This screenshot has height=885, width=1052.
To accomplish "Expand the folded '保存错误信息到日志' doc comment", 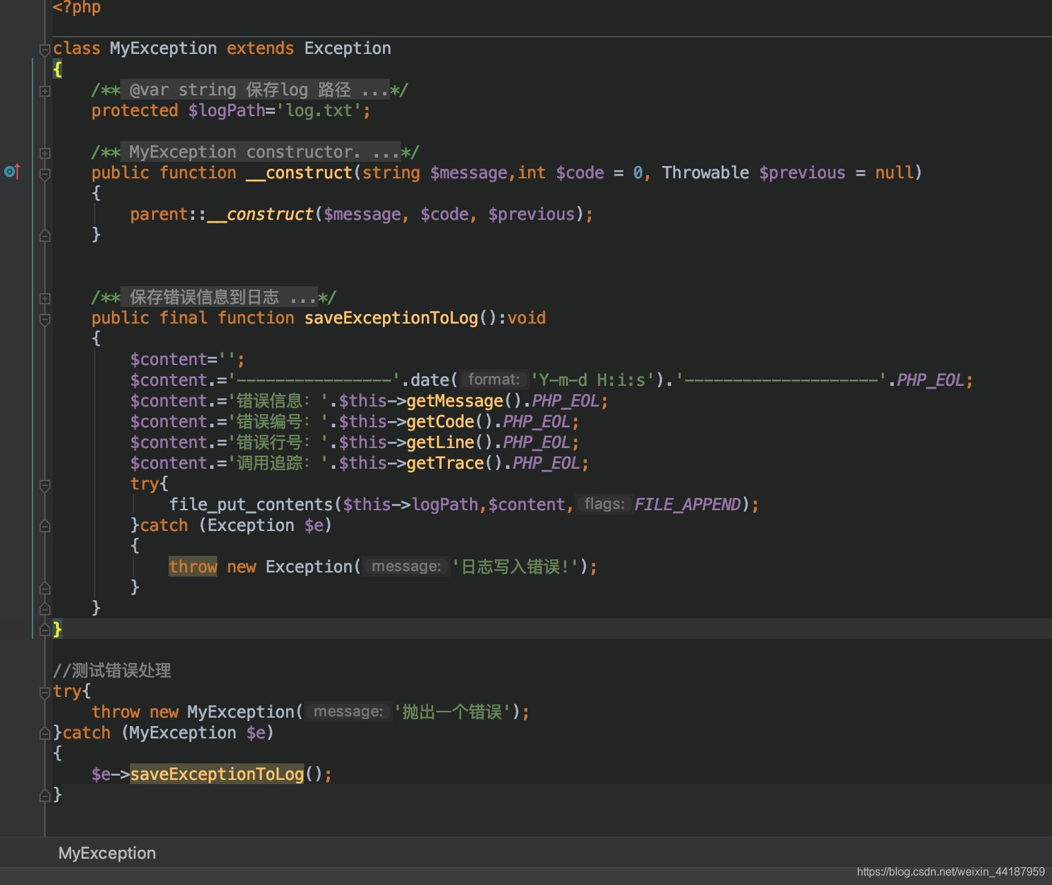I will [45, 298].
